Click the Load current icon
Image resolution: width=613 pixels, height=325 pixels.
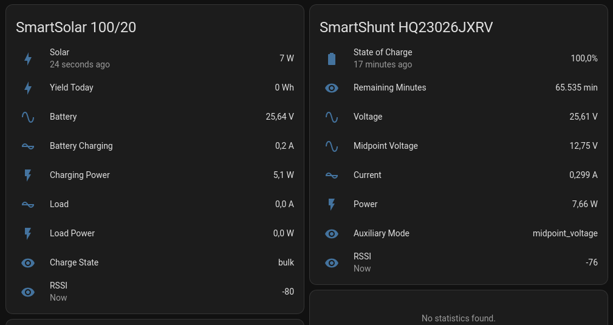(28, 205)
